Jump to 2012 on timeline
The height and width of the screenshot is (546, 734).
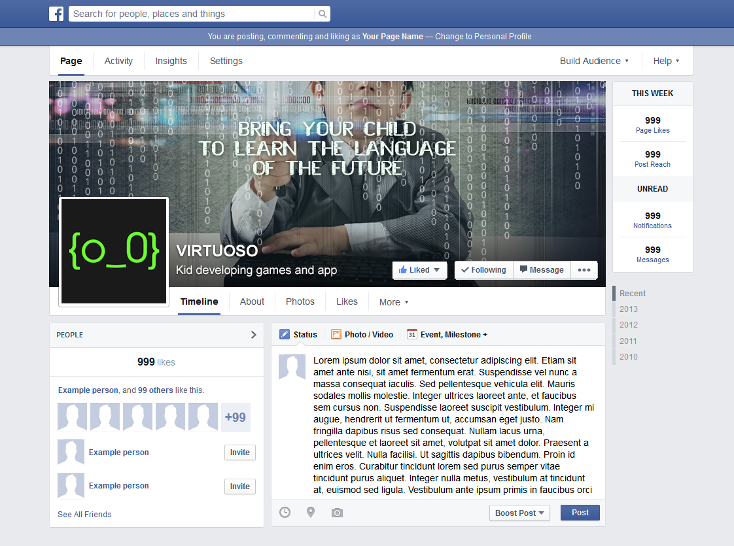pos(628,325)
